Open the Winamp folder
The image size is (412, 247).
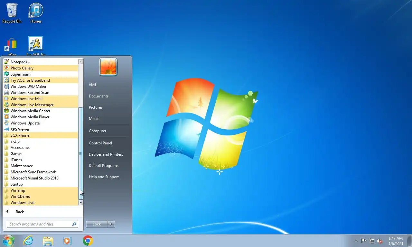pos(41,190)
